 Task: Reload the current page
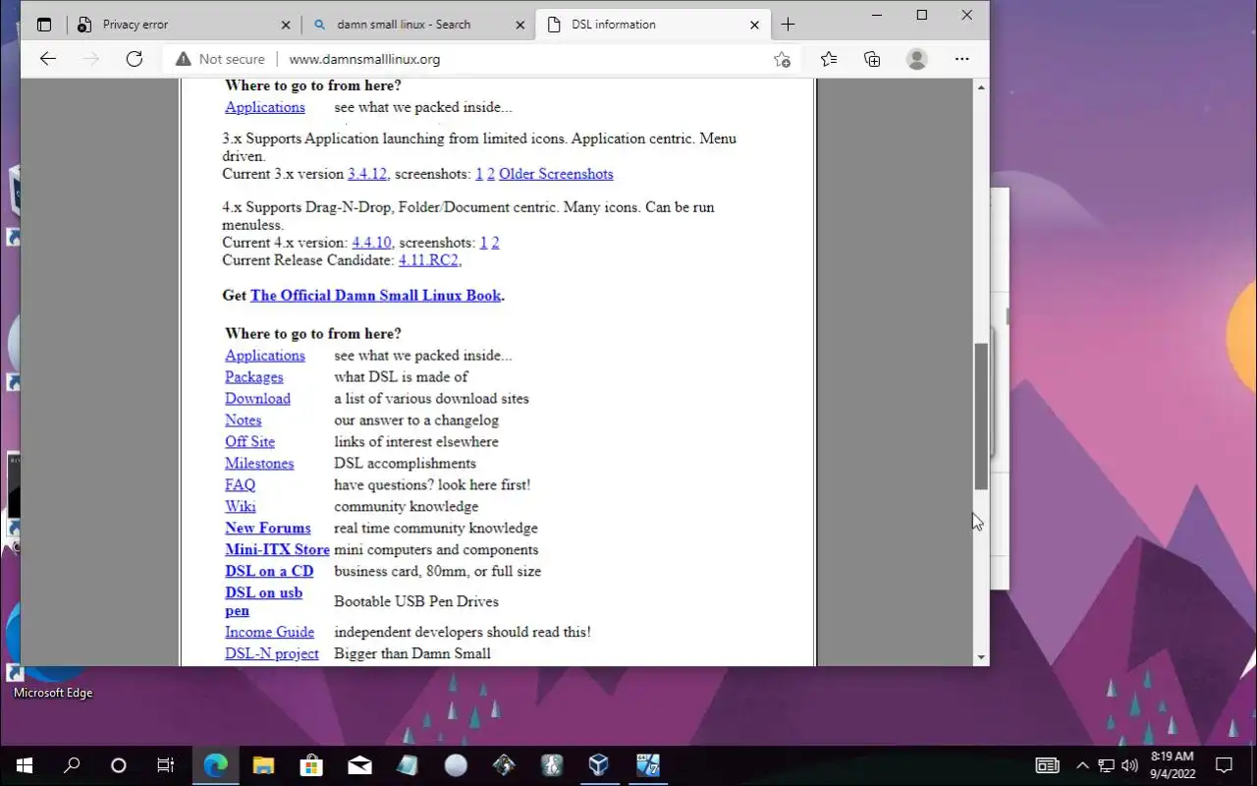[135, 59]
